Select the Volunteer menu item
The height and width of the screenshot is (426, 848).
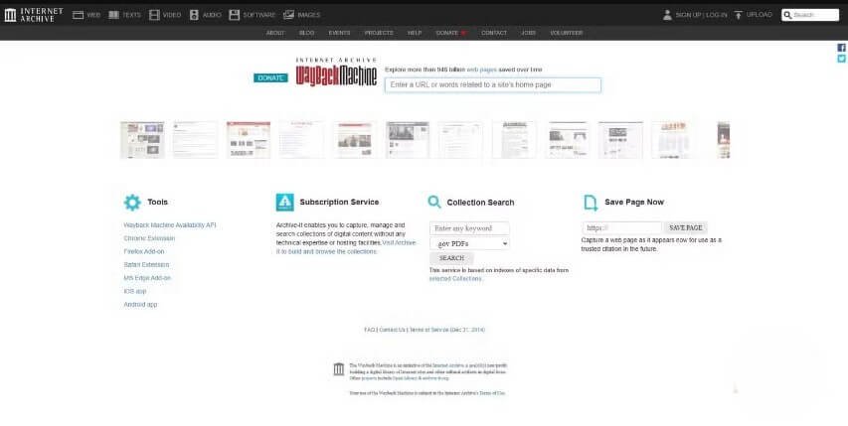[x=566, y=33]
